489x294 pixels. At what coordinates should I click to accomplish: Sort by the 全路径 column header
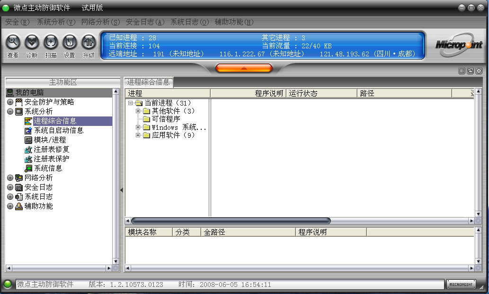248,232
